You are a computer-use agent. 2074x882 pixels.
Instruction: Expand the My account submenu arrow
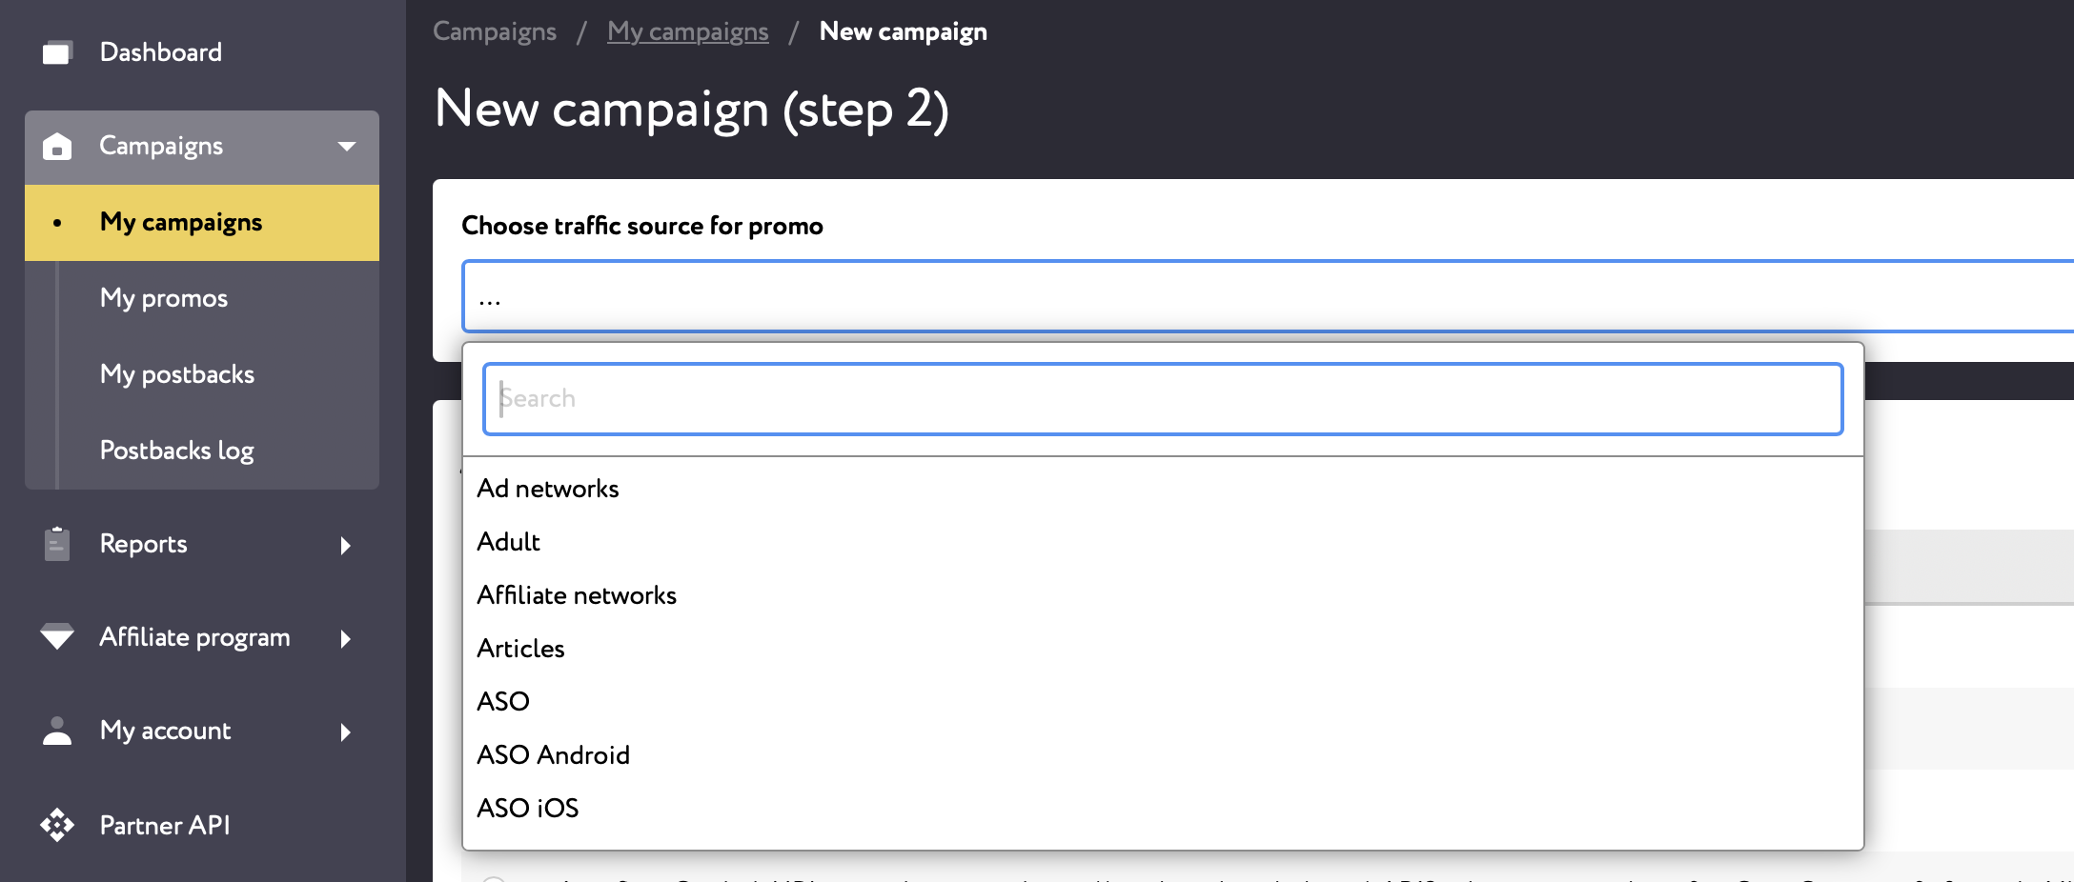346,732
